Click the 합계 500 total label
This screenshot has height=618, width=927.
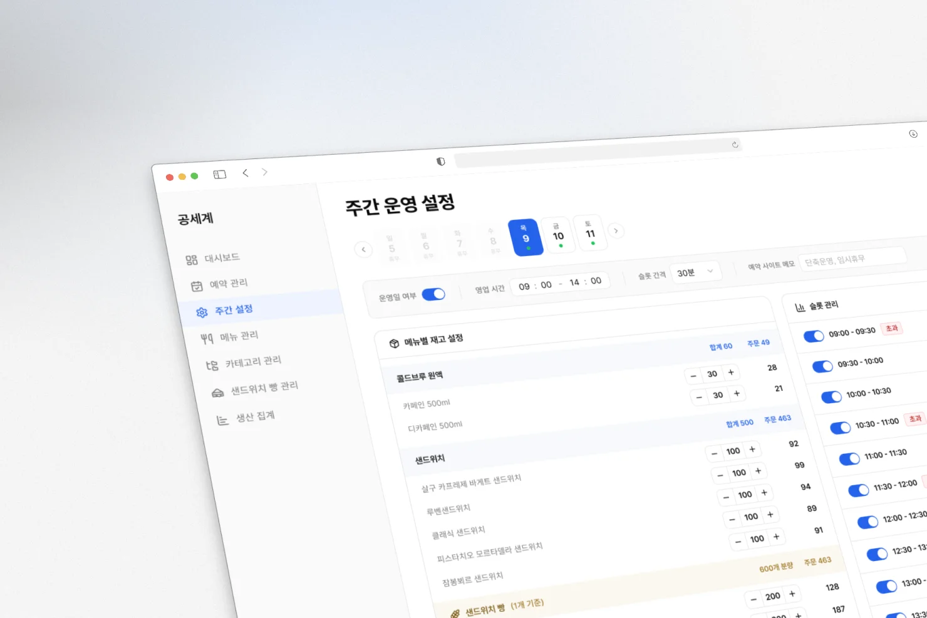740,423
